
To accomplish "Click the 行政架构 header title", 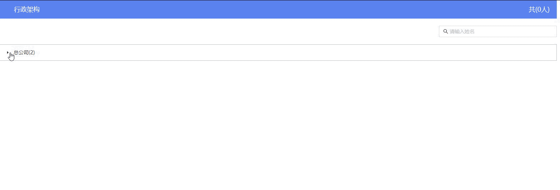I will 27,10.
